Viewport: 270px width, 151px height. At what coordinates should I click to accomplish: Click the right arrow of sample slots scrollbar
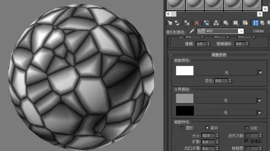[x=260, y=14]
